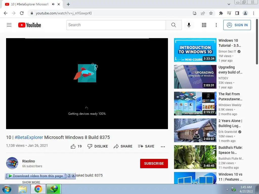Open Internet Download Manager taskbar icon

pos(54,189)
